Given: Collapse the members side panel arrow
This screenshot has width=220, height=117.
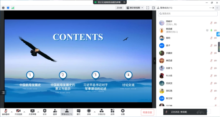Looking at the screenshot, I should tap(155, 61).
